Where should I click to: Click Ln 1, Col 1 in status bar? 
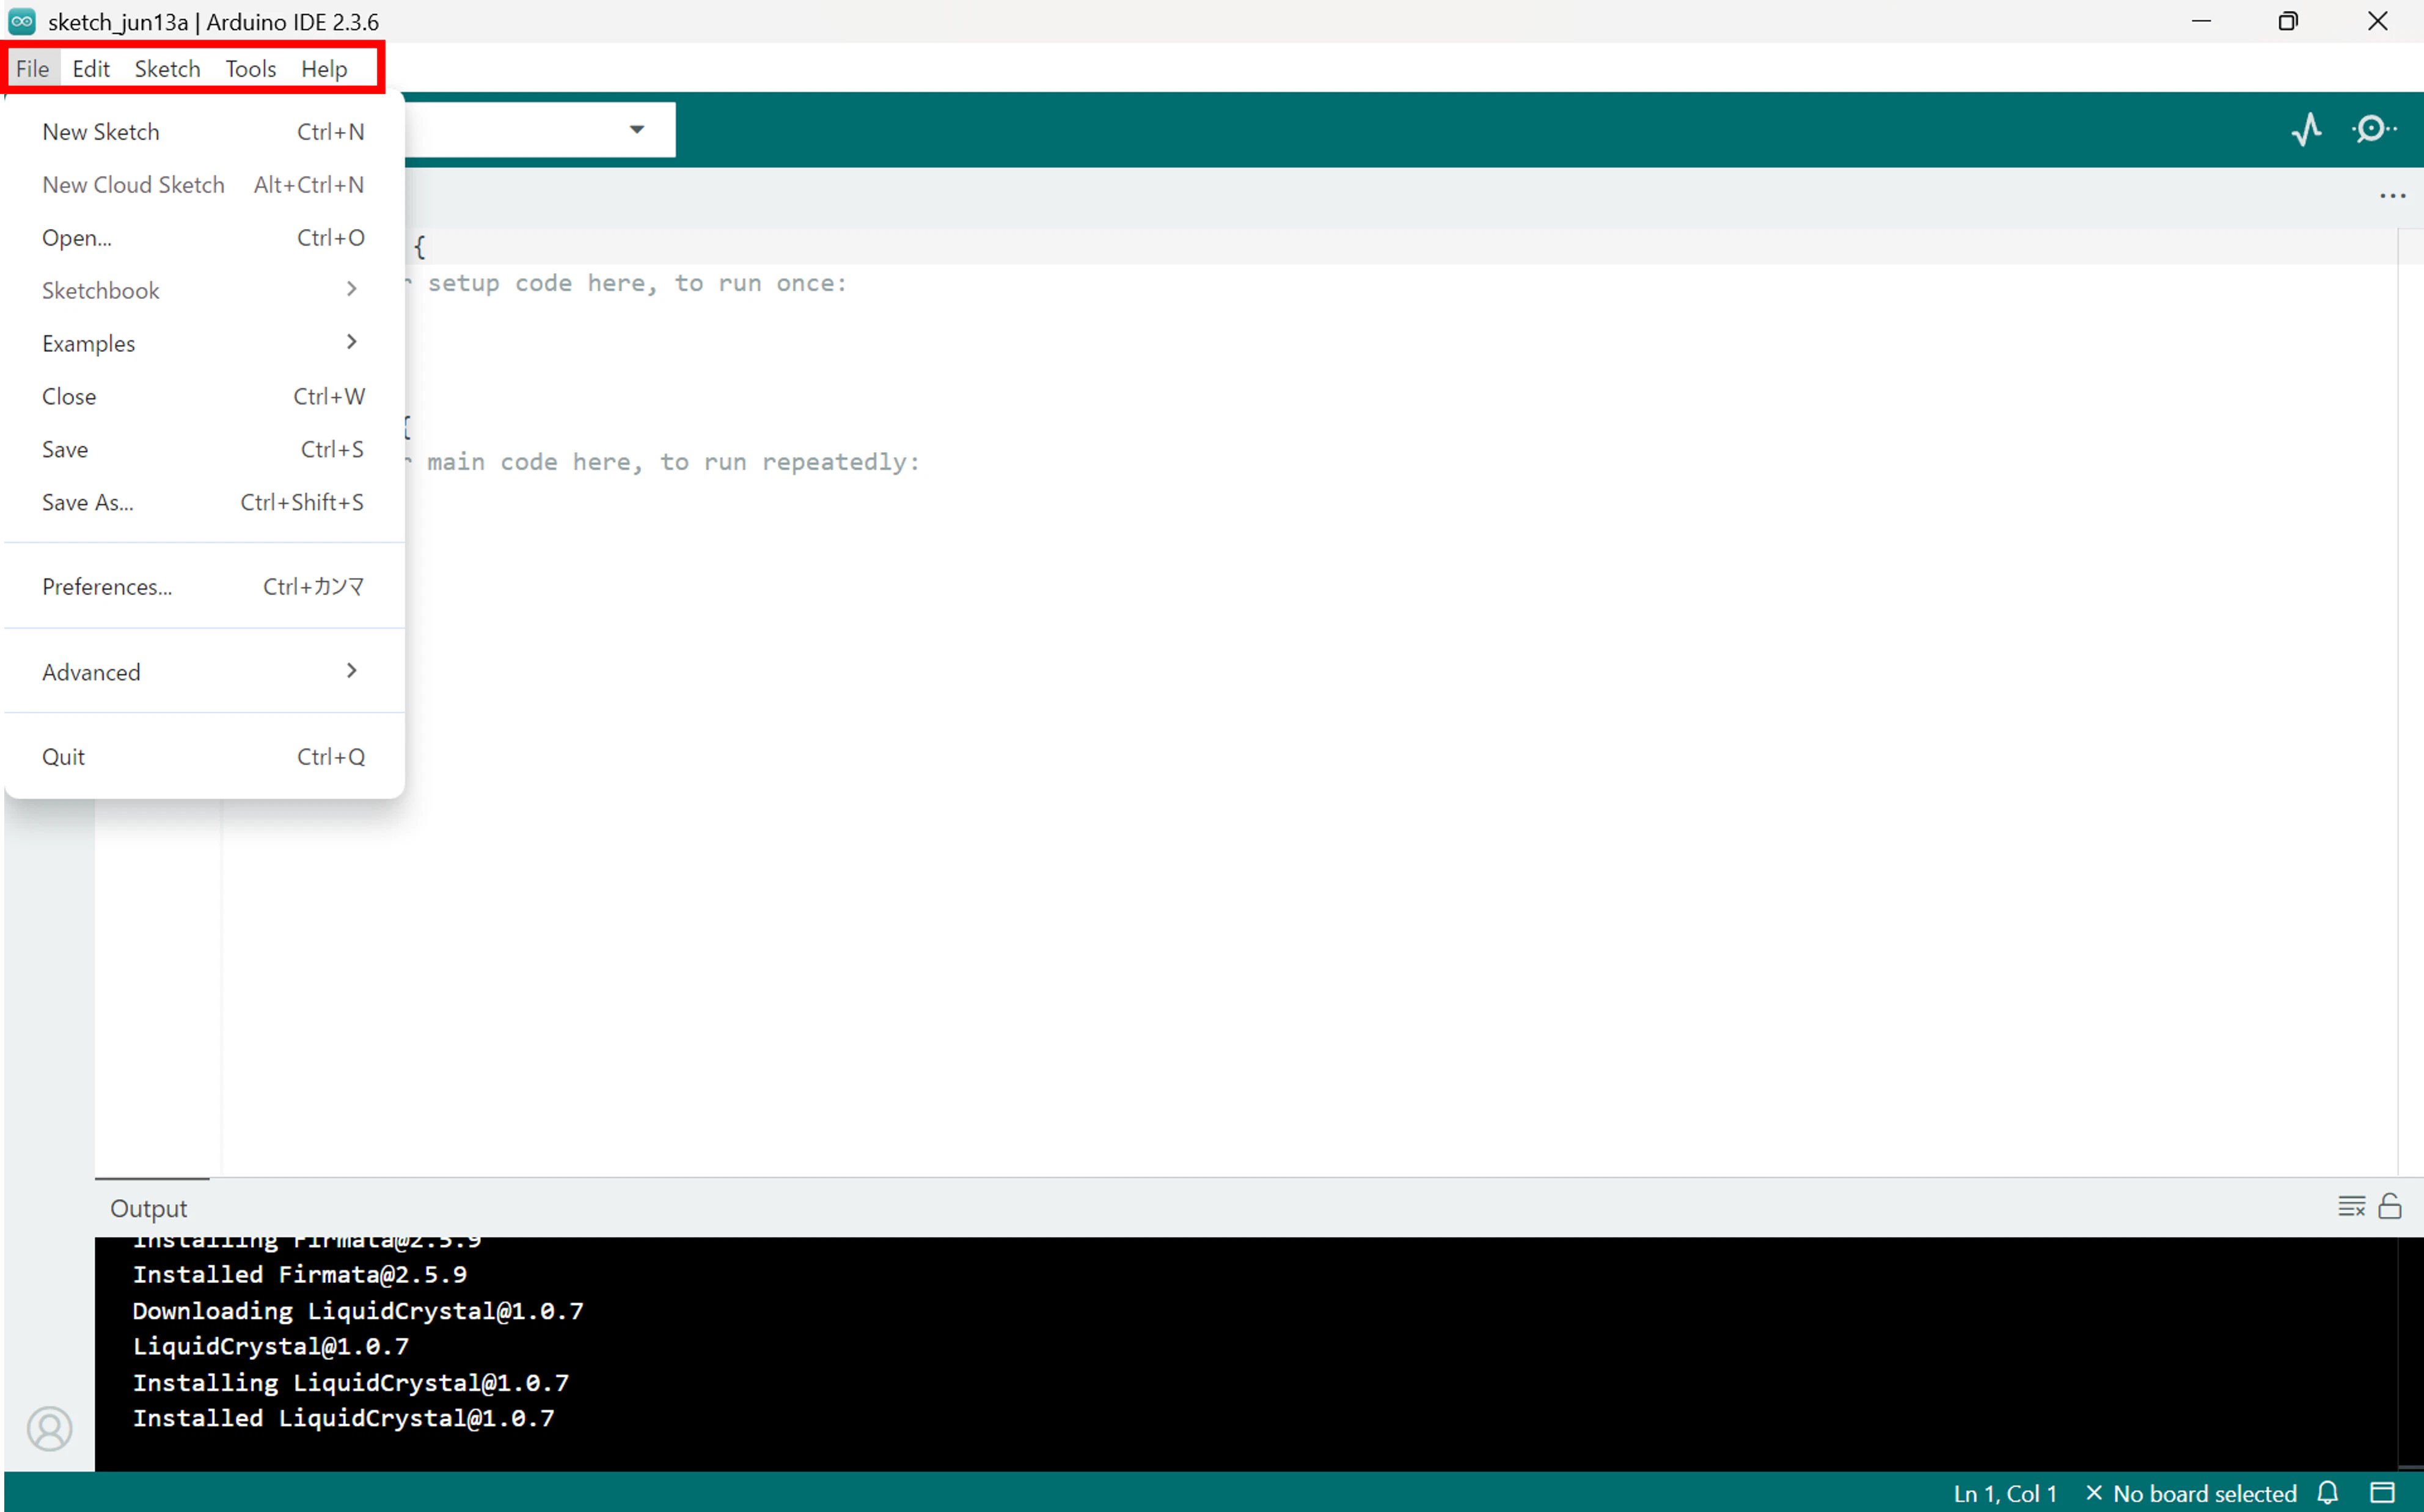tap(2005, 1493)
